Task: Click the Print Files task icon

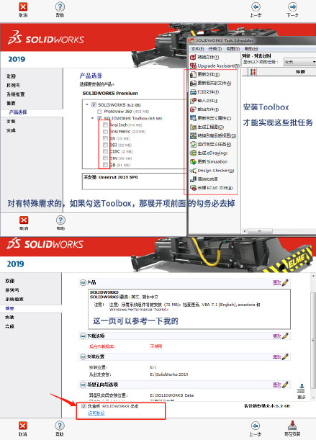Action: point(193,91)
